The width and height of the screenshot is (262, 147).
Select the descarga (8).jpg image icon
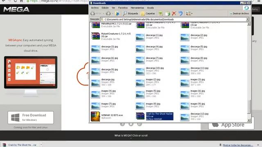click(185, 60)
